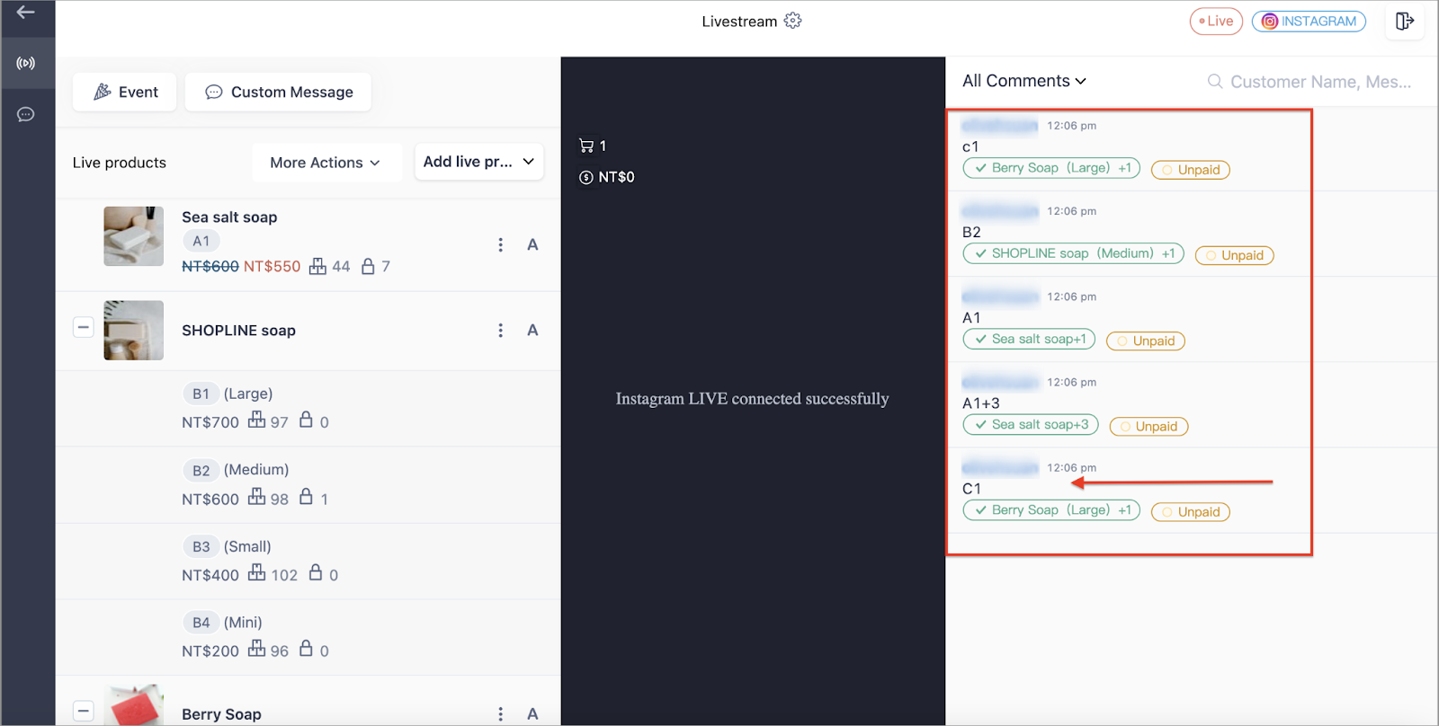Click B1 Large locked quantity icon
The image size is (1439, 726).
(306, 420)
